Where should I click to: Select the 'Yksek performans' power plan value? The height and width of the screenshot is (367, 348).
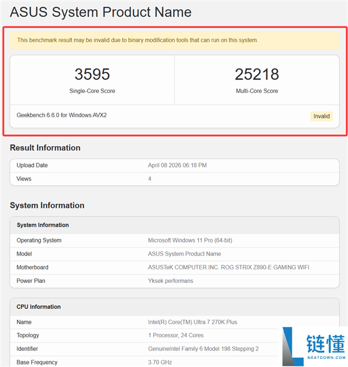click(171, 281)
